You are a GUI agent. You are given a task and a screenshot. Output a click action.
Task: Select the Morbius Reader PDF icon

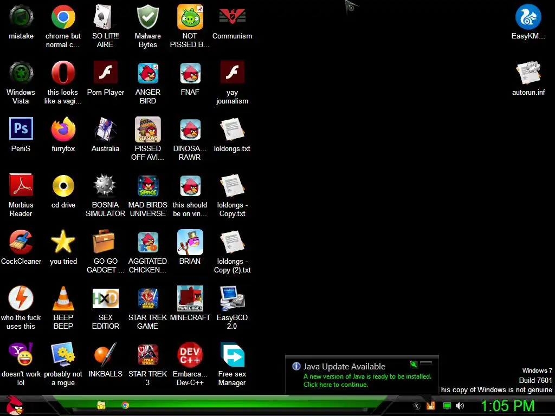(x=21, y=185)
